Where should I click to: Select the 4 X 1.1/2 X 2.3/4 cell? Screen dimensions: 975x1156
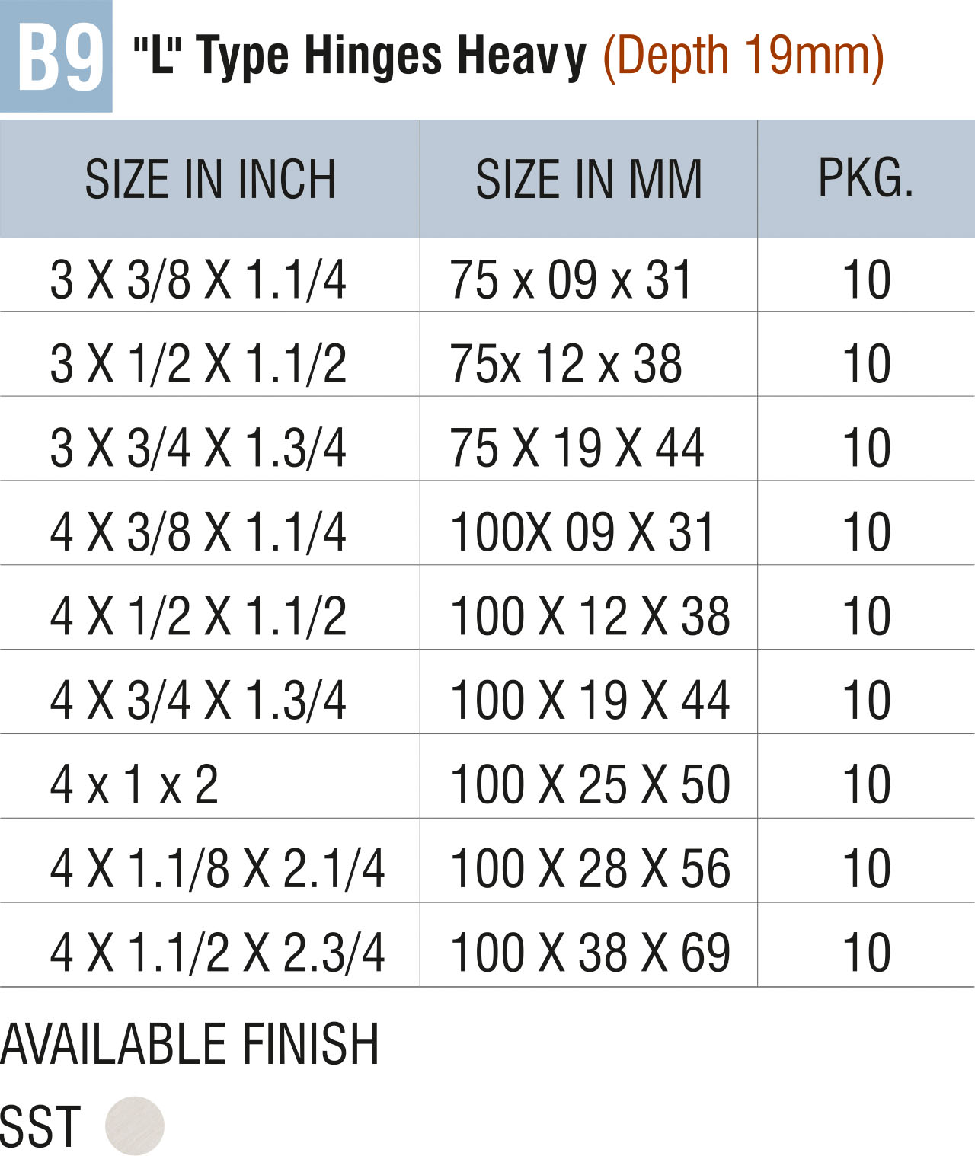(x=217, y=953)
